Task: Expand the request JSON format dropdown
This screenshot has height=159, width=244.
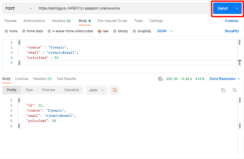Action: click(172, 31)
